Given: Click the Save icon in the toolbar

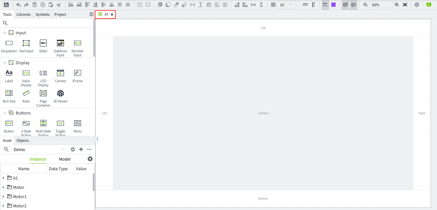Looking at the screenshot, I should (6, 5).
